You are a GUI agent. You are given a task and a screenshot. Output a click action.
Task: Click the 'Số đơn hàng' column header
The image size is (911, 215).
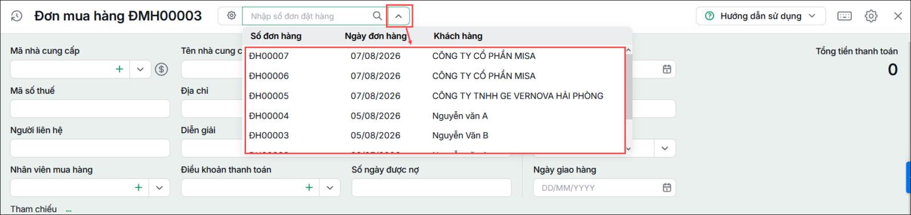pos(276,36)
